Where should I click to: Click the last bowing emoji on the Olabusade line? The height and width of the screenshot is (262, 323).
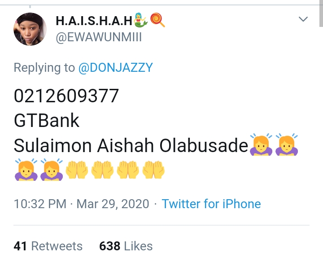pyautogui.click(x=287, y=144)
